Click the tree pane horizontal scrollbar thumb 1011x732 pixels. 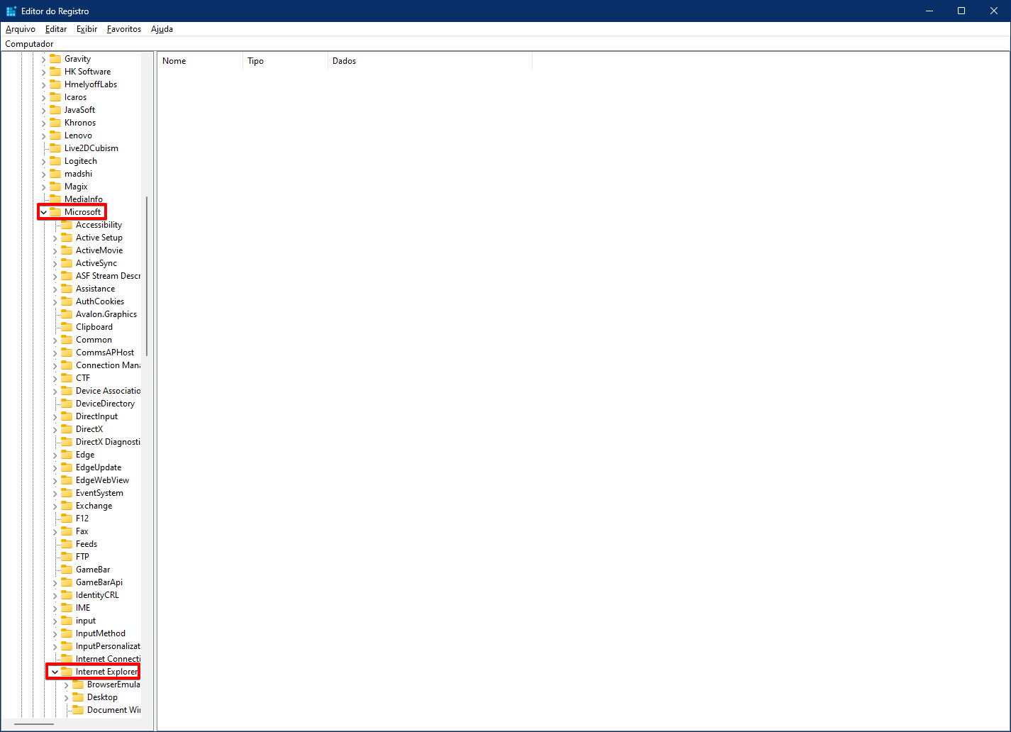tap(34, 724)
